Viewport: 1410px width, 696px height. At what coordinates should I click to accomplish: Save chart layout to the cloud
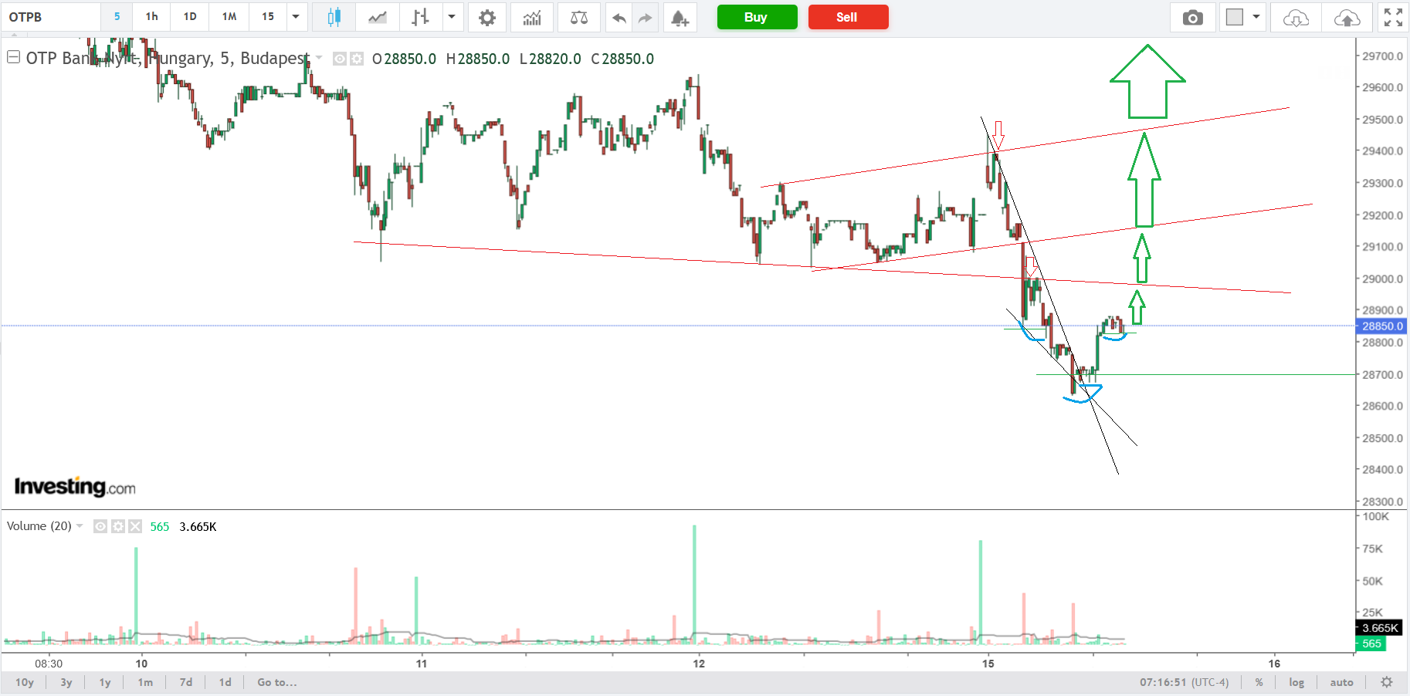(1347, 17)
